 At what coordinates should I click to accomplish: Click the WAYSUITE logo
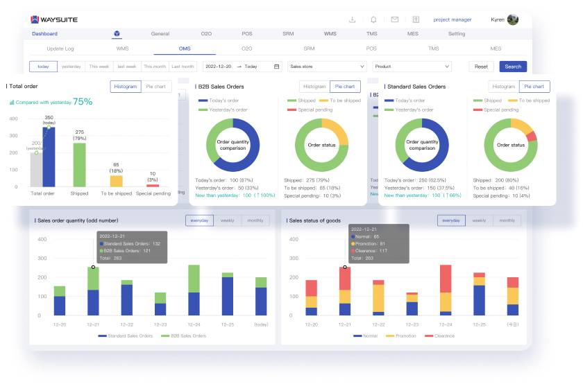pos(55,19)
